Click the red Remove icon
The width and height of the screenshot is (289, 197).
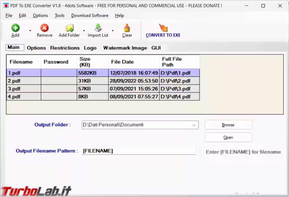(45, 28)
